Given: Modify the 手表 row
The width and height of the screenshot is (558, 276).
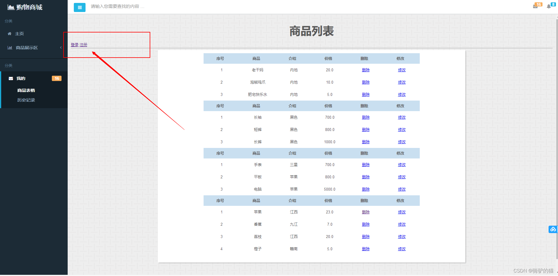Looking at the screenshot, I should pos(402,165).
